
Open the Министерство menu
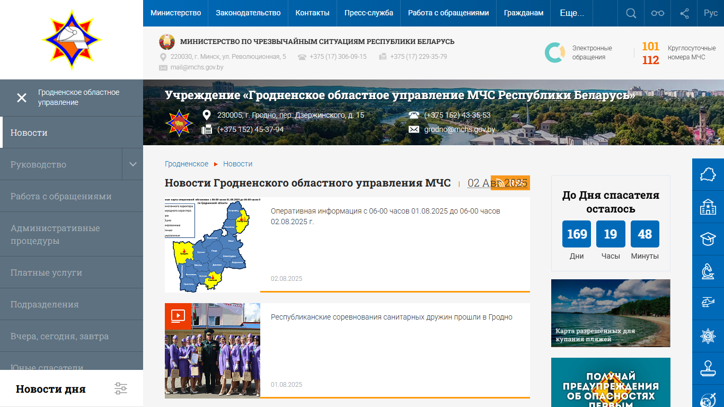[175, 13]
